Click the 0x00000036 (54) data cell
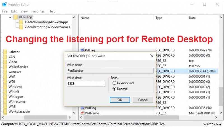This screenshot has width=224, height=127. (x=200, y=108)
